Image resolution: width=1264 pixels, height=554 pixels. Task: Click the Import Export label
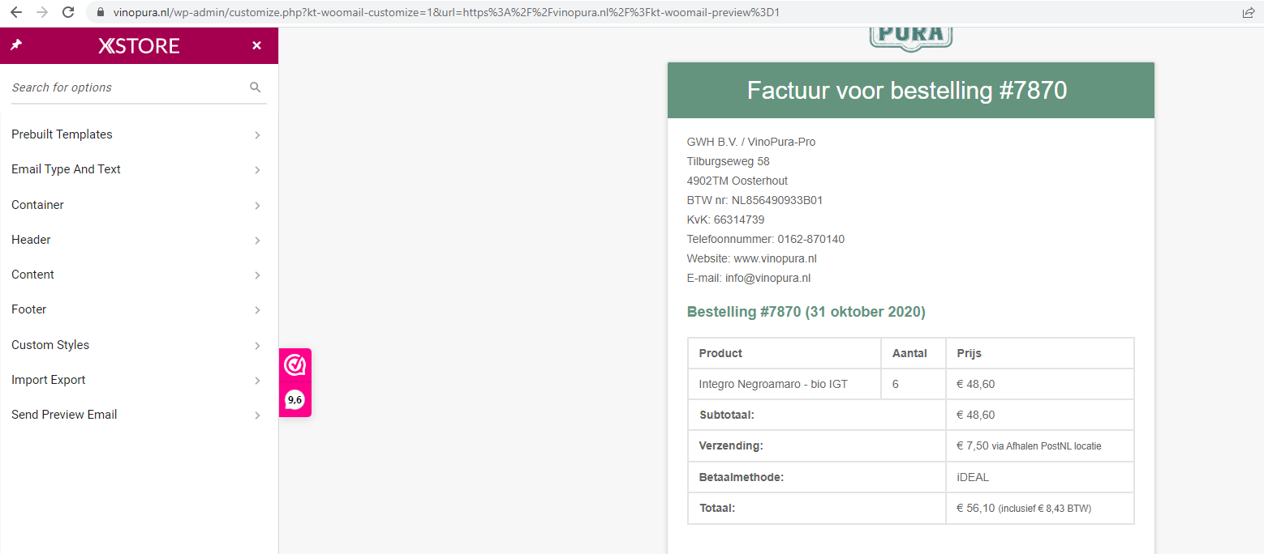click(x=49, y=380)
